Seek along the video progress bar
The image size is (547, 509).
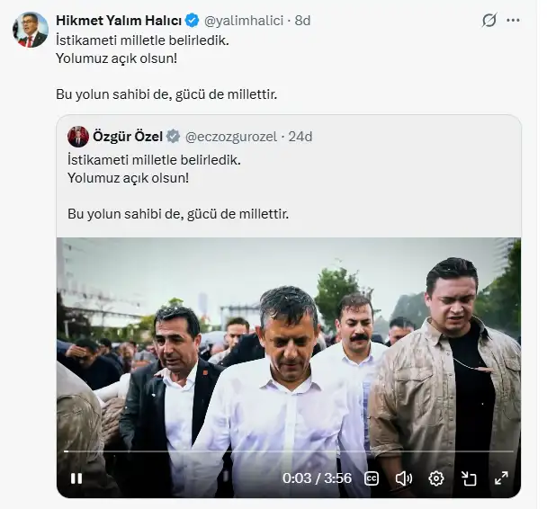(289, 451)
